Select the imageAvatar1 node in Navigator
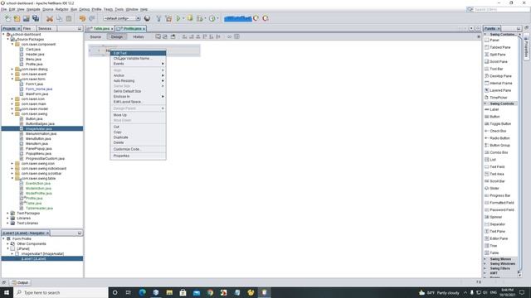 click(42, 254)
